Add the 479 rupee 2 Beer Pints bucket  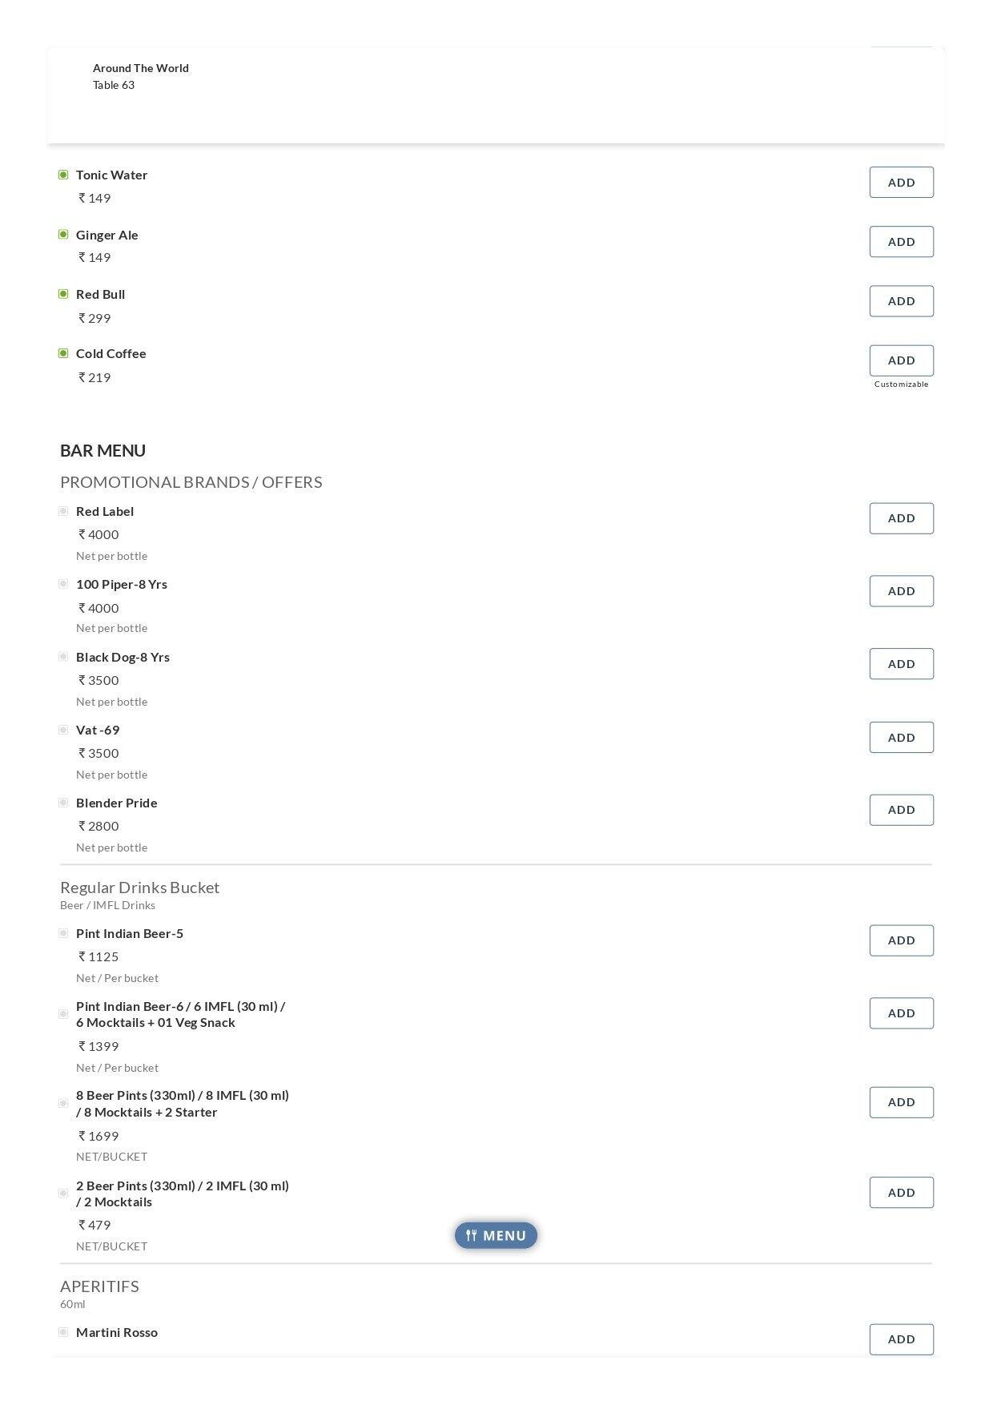(x=902, y=1193)
